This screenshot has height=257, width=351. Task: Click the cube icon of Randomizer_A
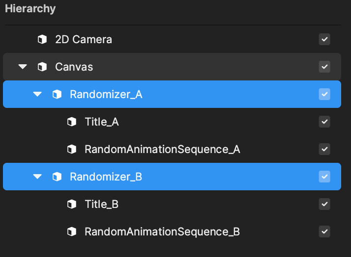point(57,94)
